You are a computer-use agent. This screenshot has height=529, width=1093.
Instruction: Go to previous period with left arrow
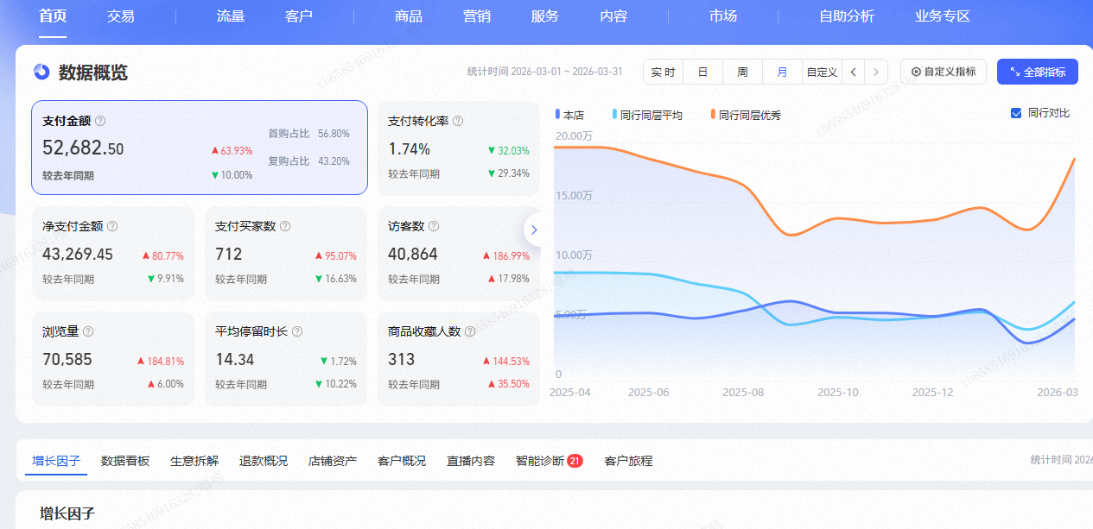pyautogui.click(x=854, y=72)
